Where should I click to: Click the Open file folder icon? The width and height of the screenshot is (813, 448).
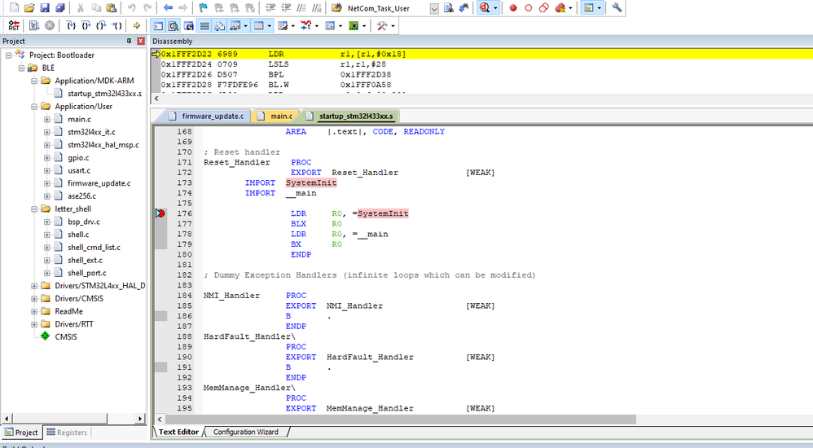click(29, 8)
